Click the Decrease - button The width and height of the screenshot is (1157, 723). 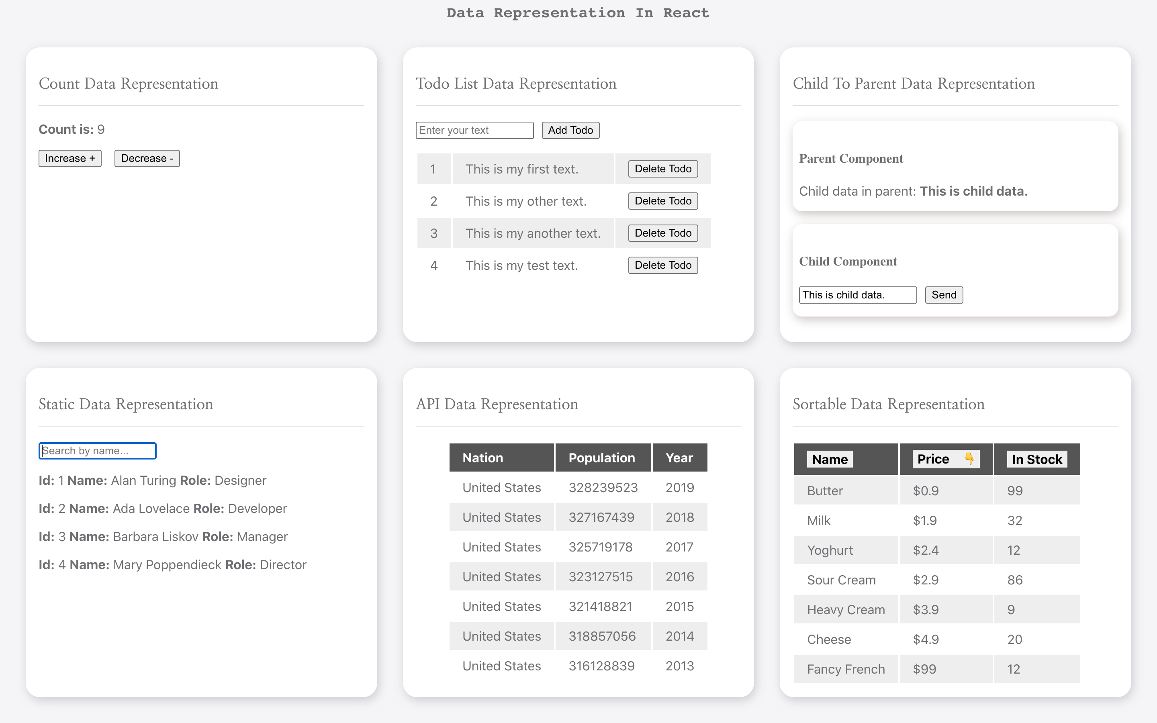[x=146, y=158]
